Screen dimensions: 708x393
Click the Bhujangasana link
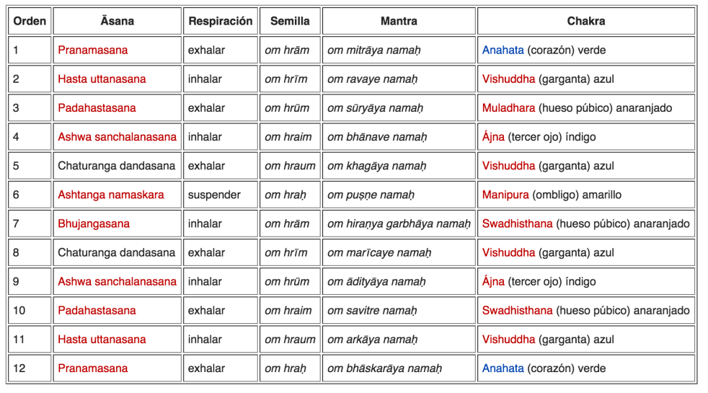(x=94, y=224)
